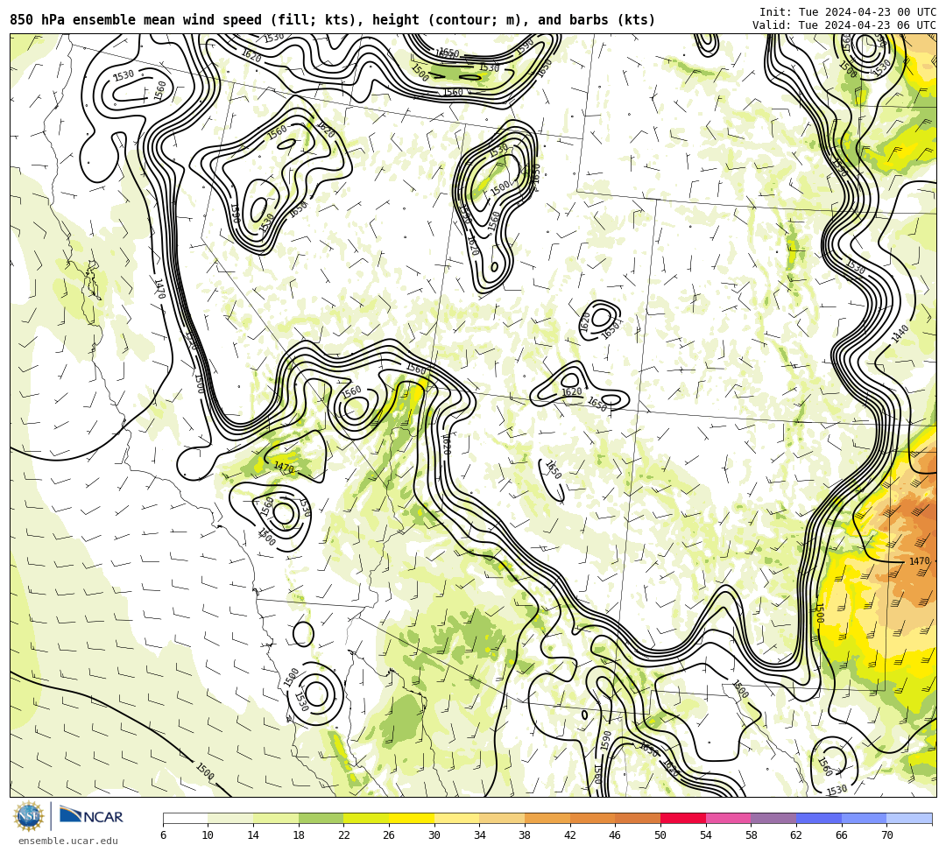The height and width of the screenshot is (852, 946).
Task: Select the yellow 26-30 kts color swatch
Action: coord(412,818)
